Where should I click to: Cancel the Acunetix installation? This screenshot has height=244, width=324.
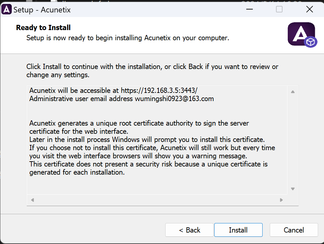coord(294,230)
